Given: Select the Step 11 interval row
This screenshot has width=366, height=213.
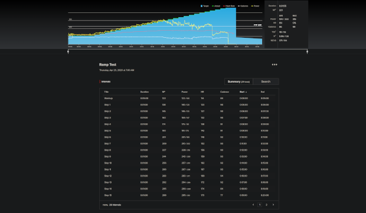Looking at the screenshot, I should [x=189, y=169].
